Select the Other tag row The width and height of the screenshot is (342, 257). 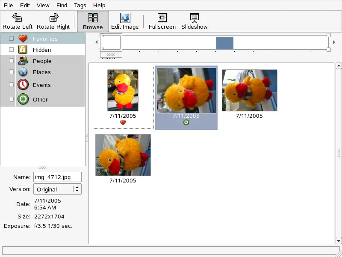41,99
